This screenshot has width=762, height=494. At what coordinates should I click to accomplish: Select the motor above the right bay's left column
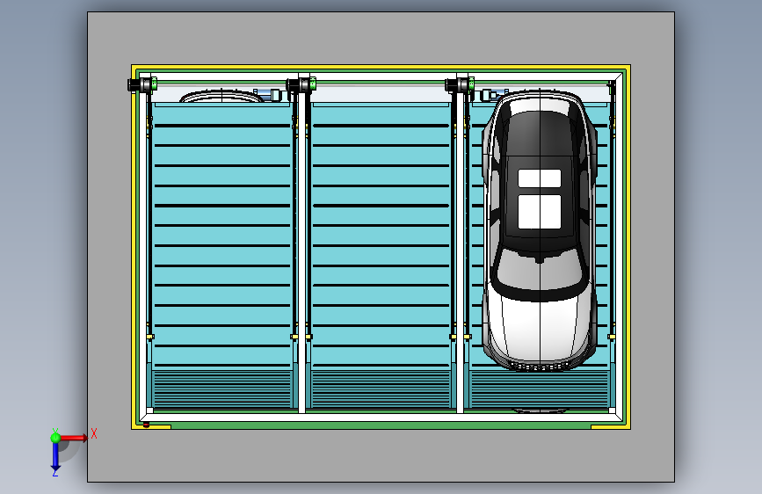coord(460,84)
